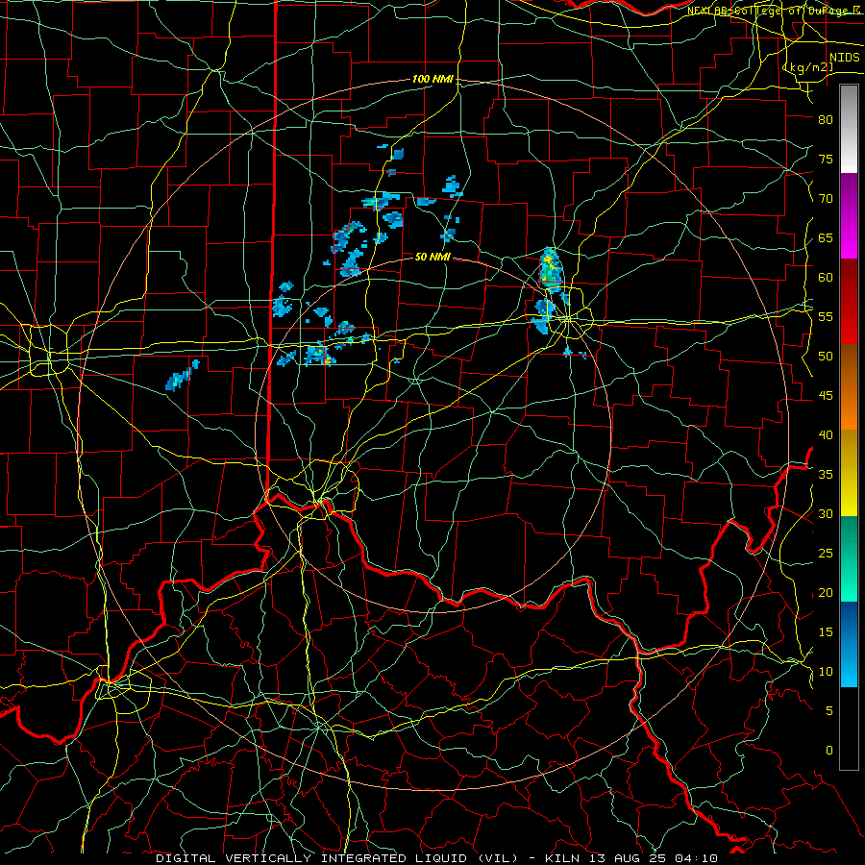Click the "DIGITAL VERTICALLY INTEGRATED LIQUID (VIL)" title text
Viewport: 865px width, 865px height.
pyautogui.click(x=337, y=858)
